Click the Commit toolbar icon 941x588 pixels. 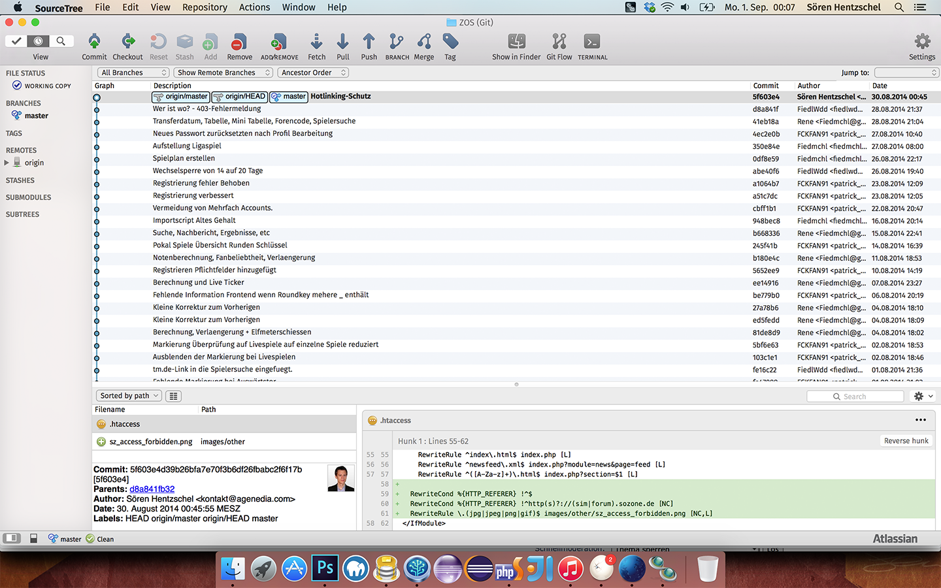94,43
